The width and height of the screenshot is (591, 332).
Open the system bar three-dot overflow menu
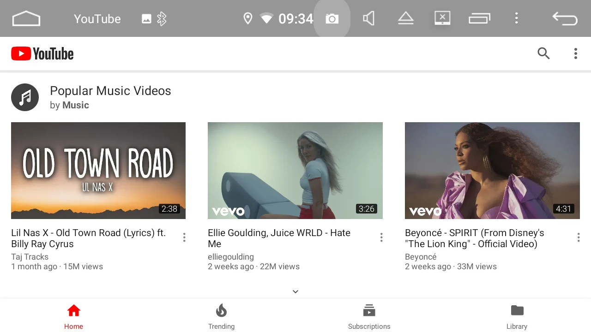(x=516, y=18)
